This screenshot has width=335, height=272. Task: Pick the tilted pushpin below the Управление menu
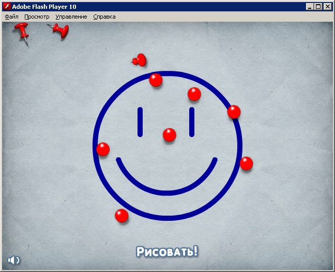click(61, 30)
